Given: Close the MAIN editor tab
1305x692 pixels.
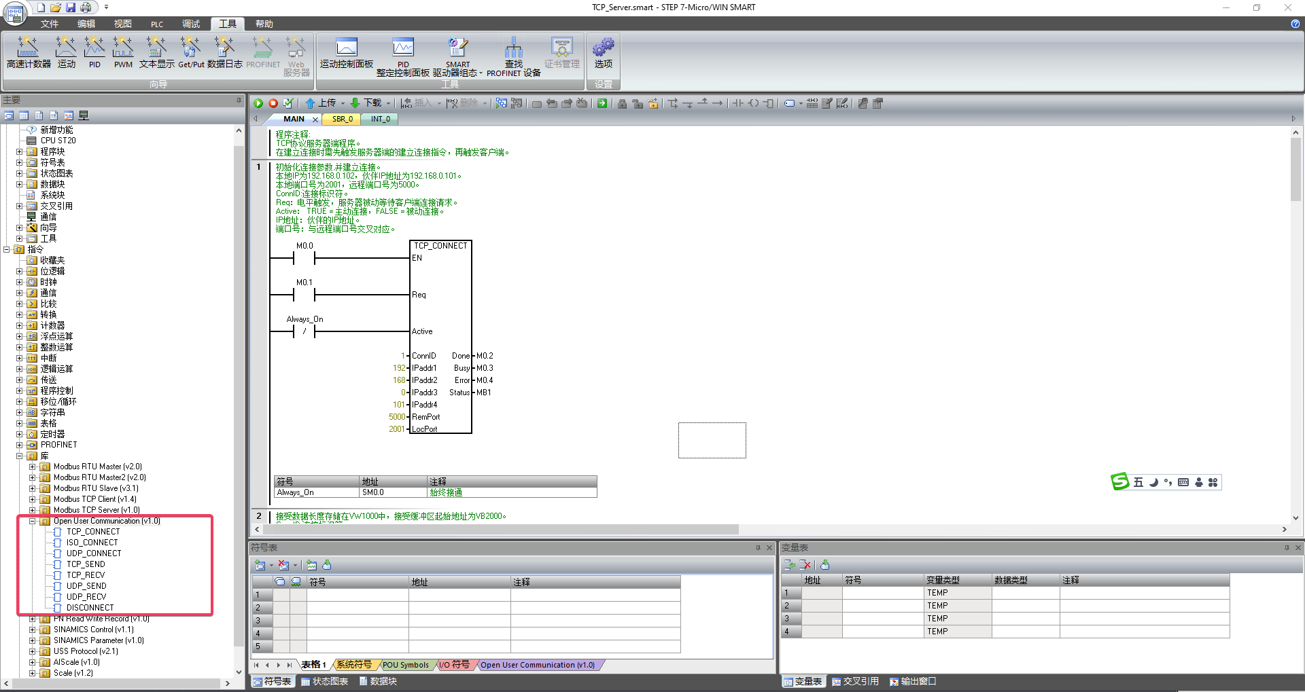Looking at the screenshot, I should click(315, 120).
